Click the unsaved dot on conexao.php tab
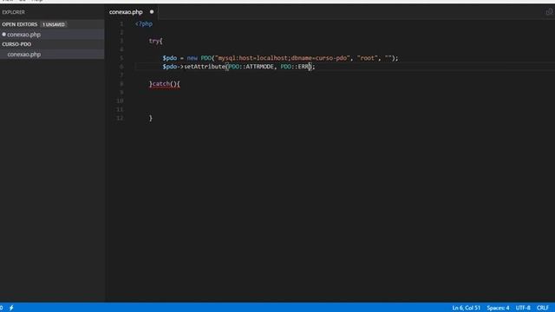The height and width of the screenshot is (312, 555). [152, 11]
